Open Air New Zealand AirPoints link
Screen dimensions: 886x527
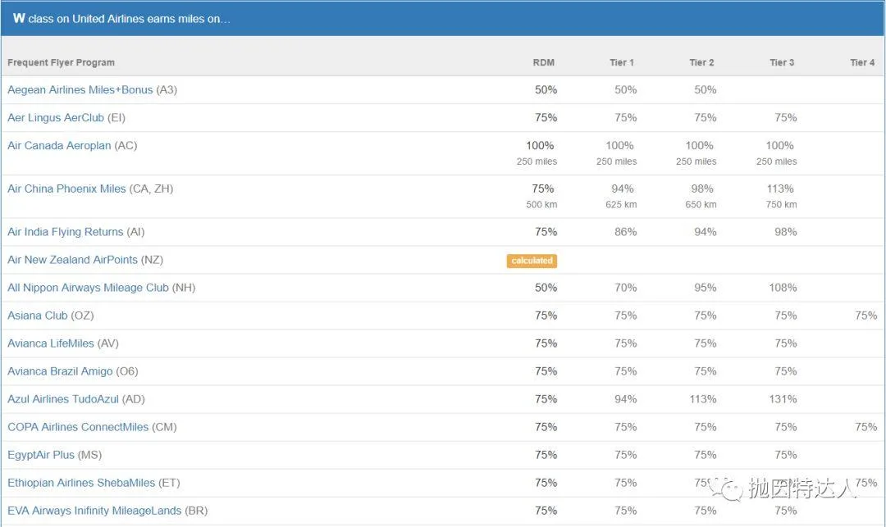pos(72,260)
